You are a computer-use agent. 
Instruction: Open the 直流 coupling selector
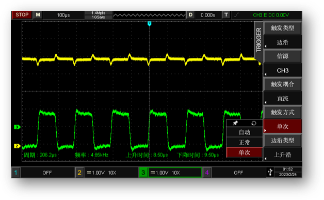[282, 99]
